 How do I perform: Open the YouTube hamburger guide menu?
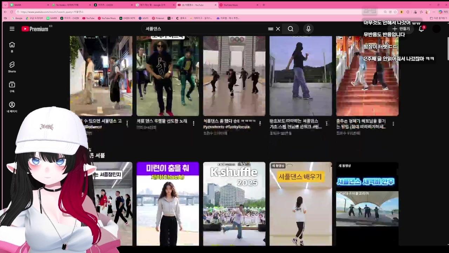[12, 29]
